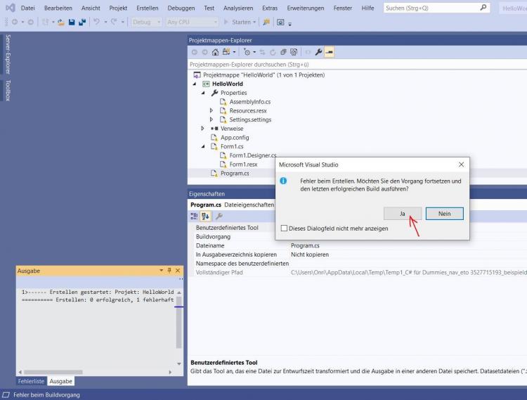This screenshot has width=527, height=400.
Task: Open the Toolbox side tab
Action: [8, 91]
